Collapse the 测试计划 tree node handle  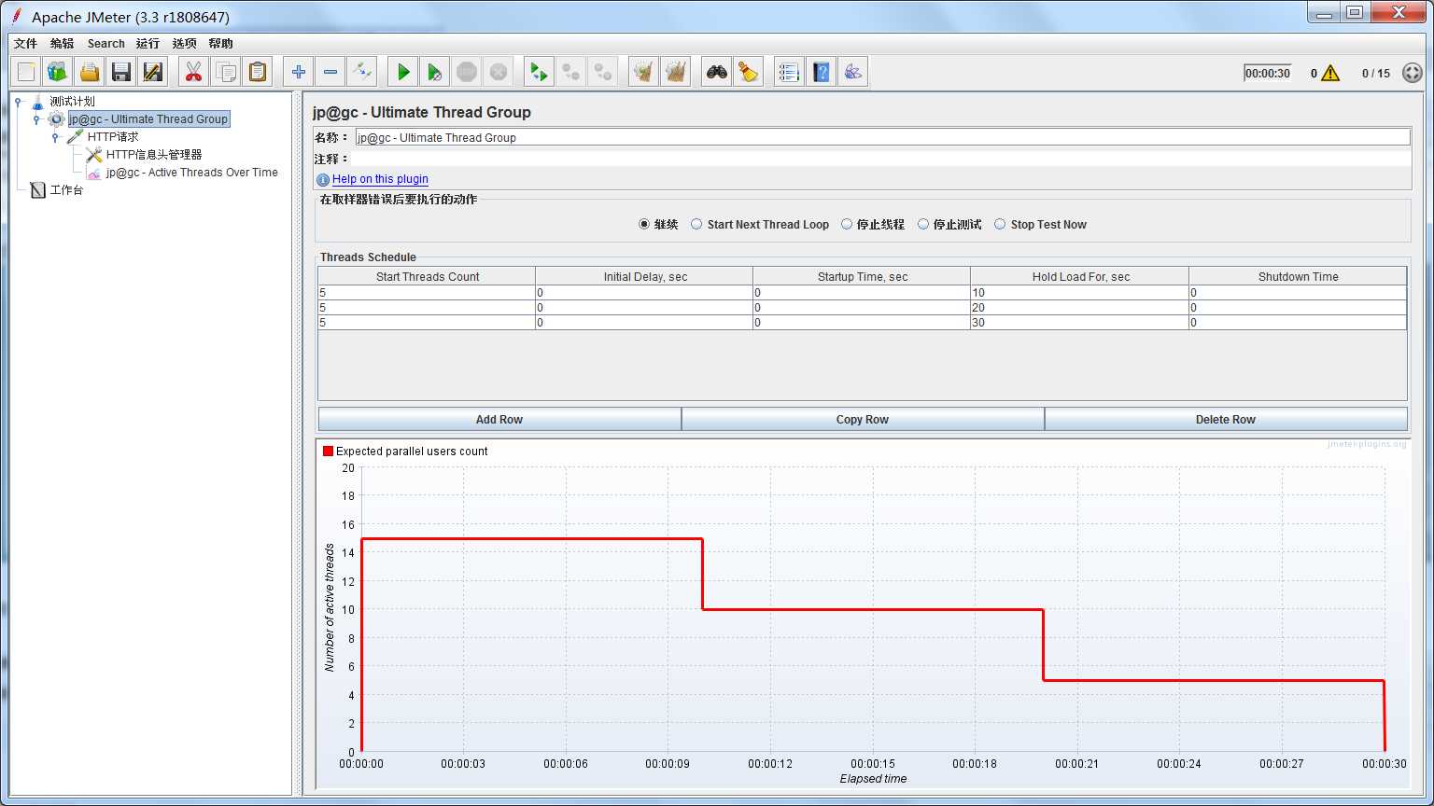pos(18,101)
